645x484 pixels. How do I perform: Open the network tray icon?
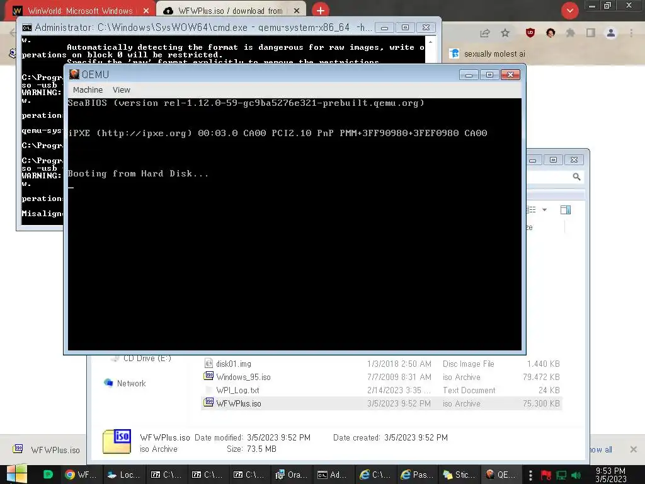[x=561, y=475]
